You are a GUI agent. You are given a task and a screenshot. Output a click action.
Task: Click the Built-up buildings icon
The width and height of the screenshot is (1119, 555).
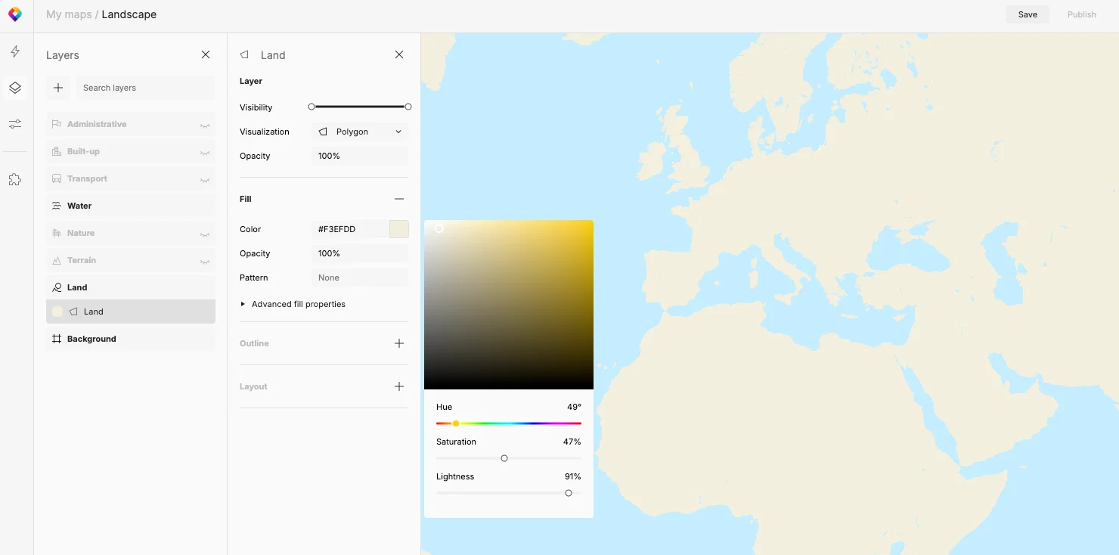(x=57, y=151)
